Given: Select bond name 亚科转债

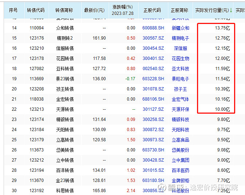Looking at the screenshot, I should (65, 69).
